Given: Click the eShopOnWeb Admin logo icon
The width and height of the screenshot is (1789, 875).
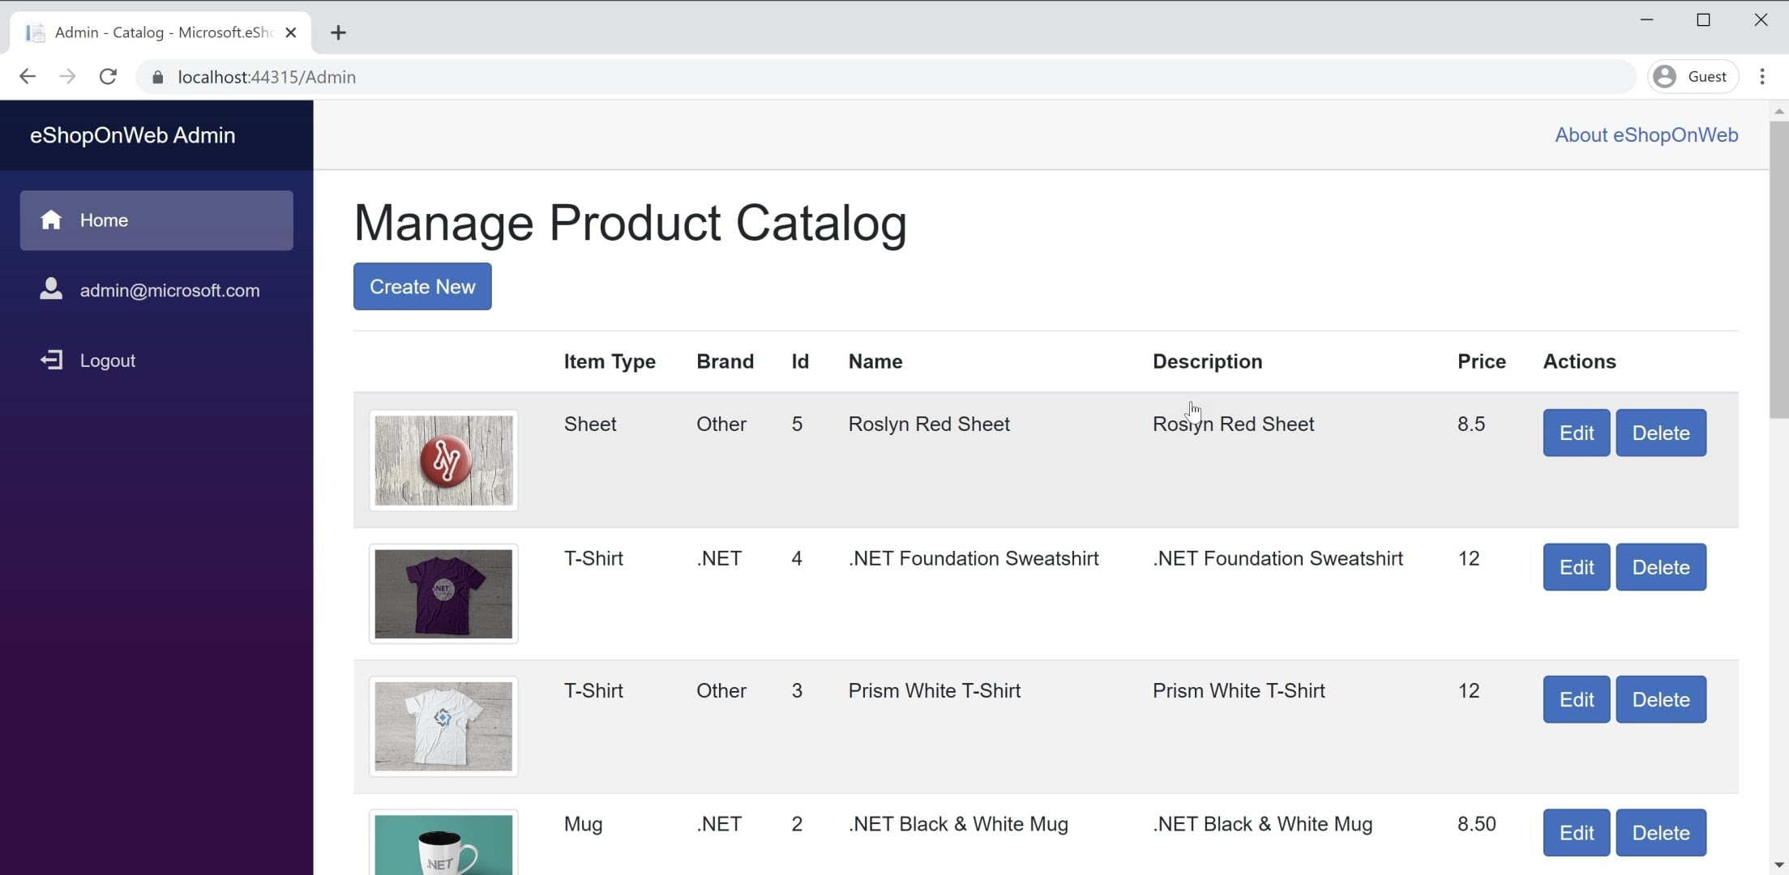Looking at the screenshot, I should pos(132,134).
